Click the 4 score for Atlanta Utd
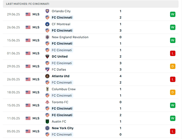 pyautogui.click(x=120, y=76)
